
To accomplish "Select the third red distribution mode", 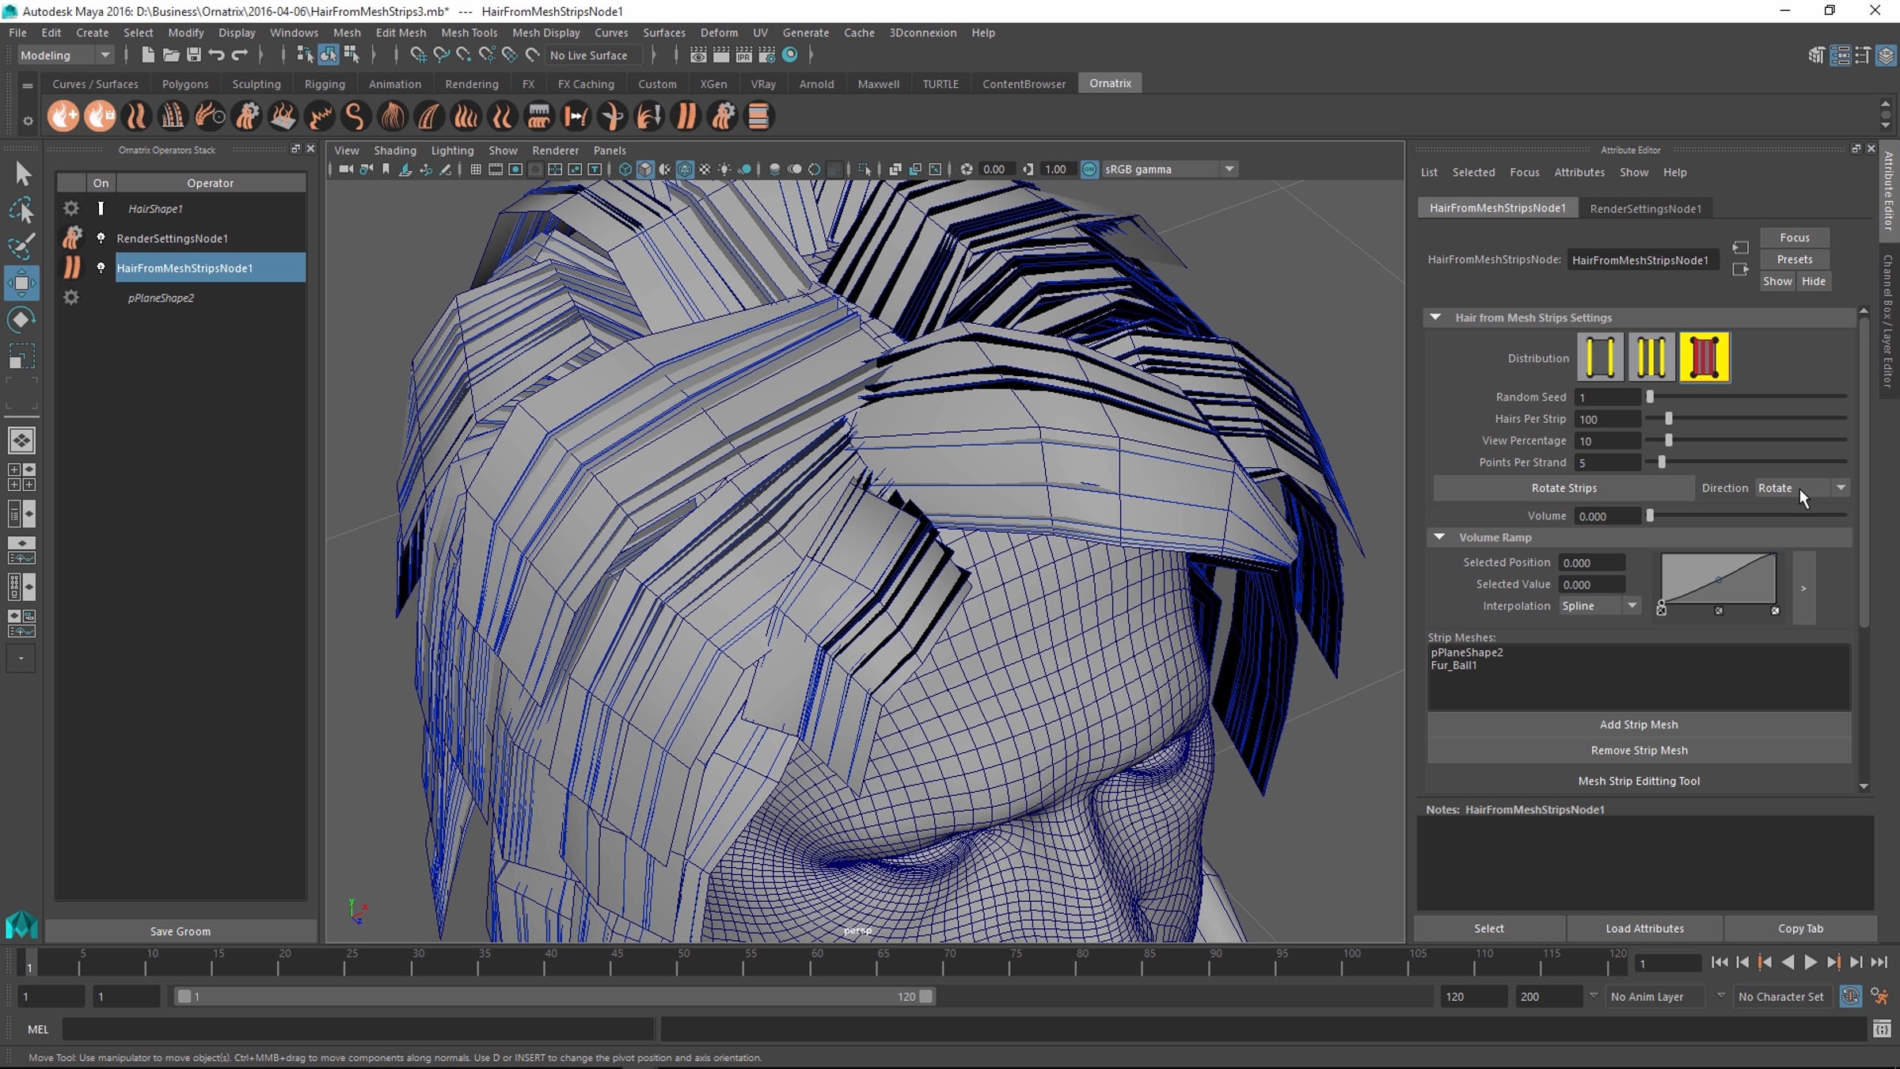I will (x=1704, y=358).
